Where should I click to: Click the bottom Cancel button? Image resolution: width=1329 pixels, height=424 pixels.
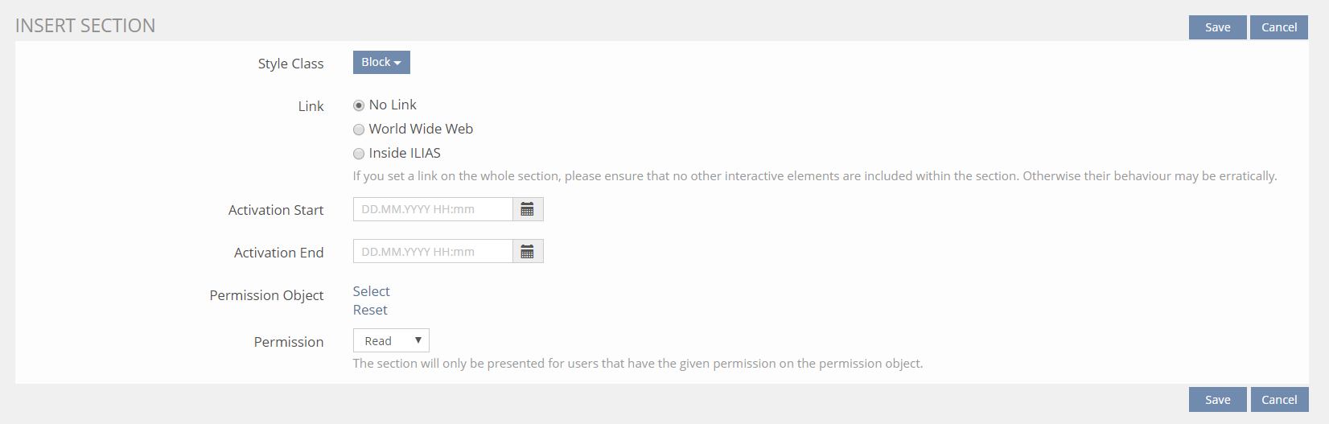[1279, 400]
